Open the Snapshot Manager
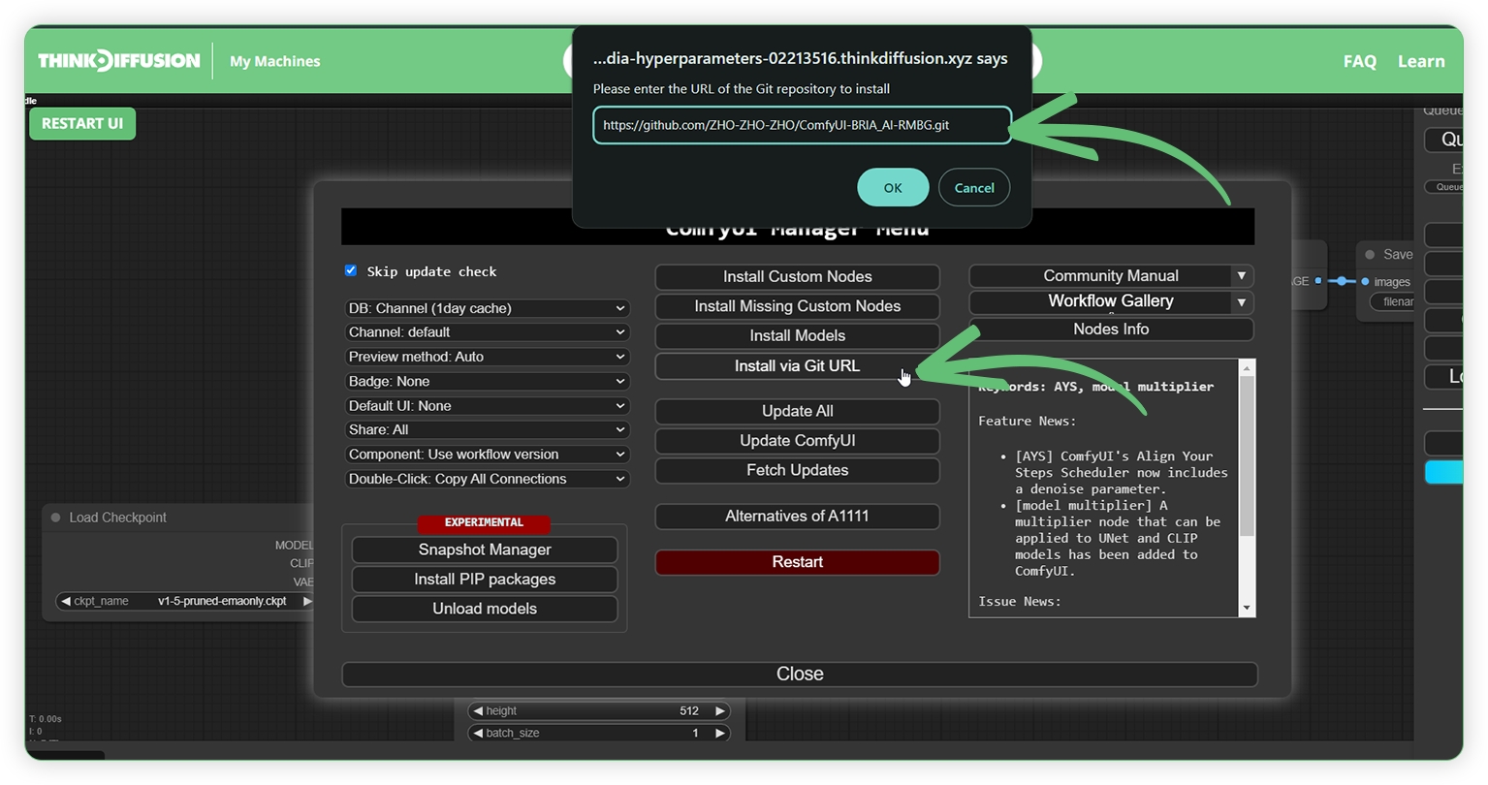This screenshot has height=785, width=1488. 485,549
